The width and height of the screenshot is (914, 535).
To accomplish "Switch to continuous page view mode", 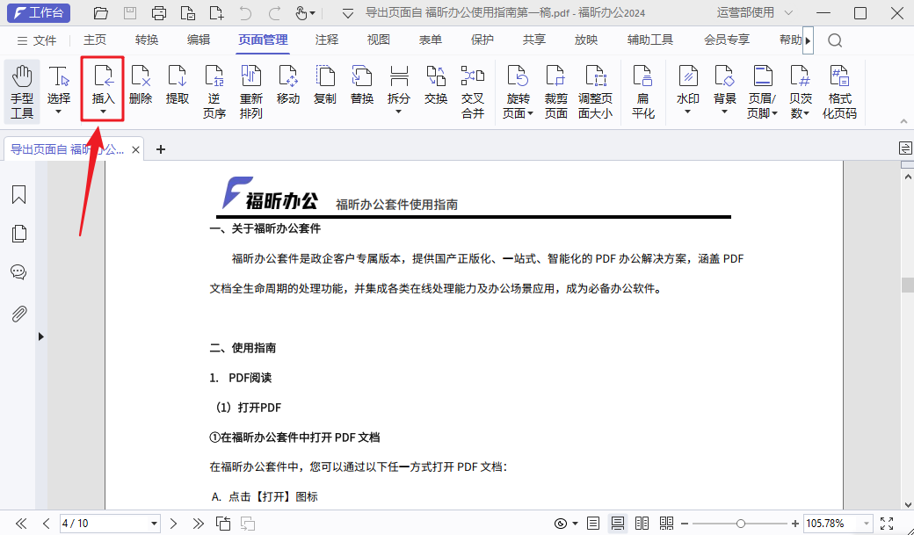I will point(617,524).
